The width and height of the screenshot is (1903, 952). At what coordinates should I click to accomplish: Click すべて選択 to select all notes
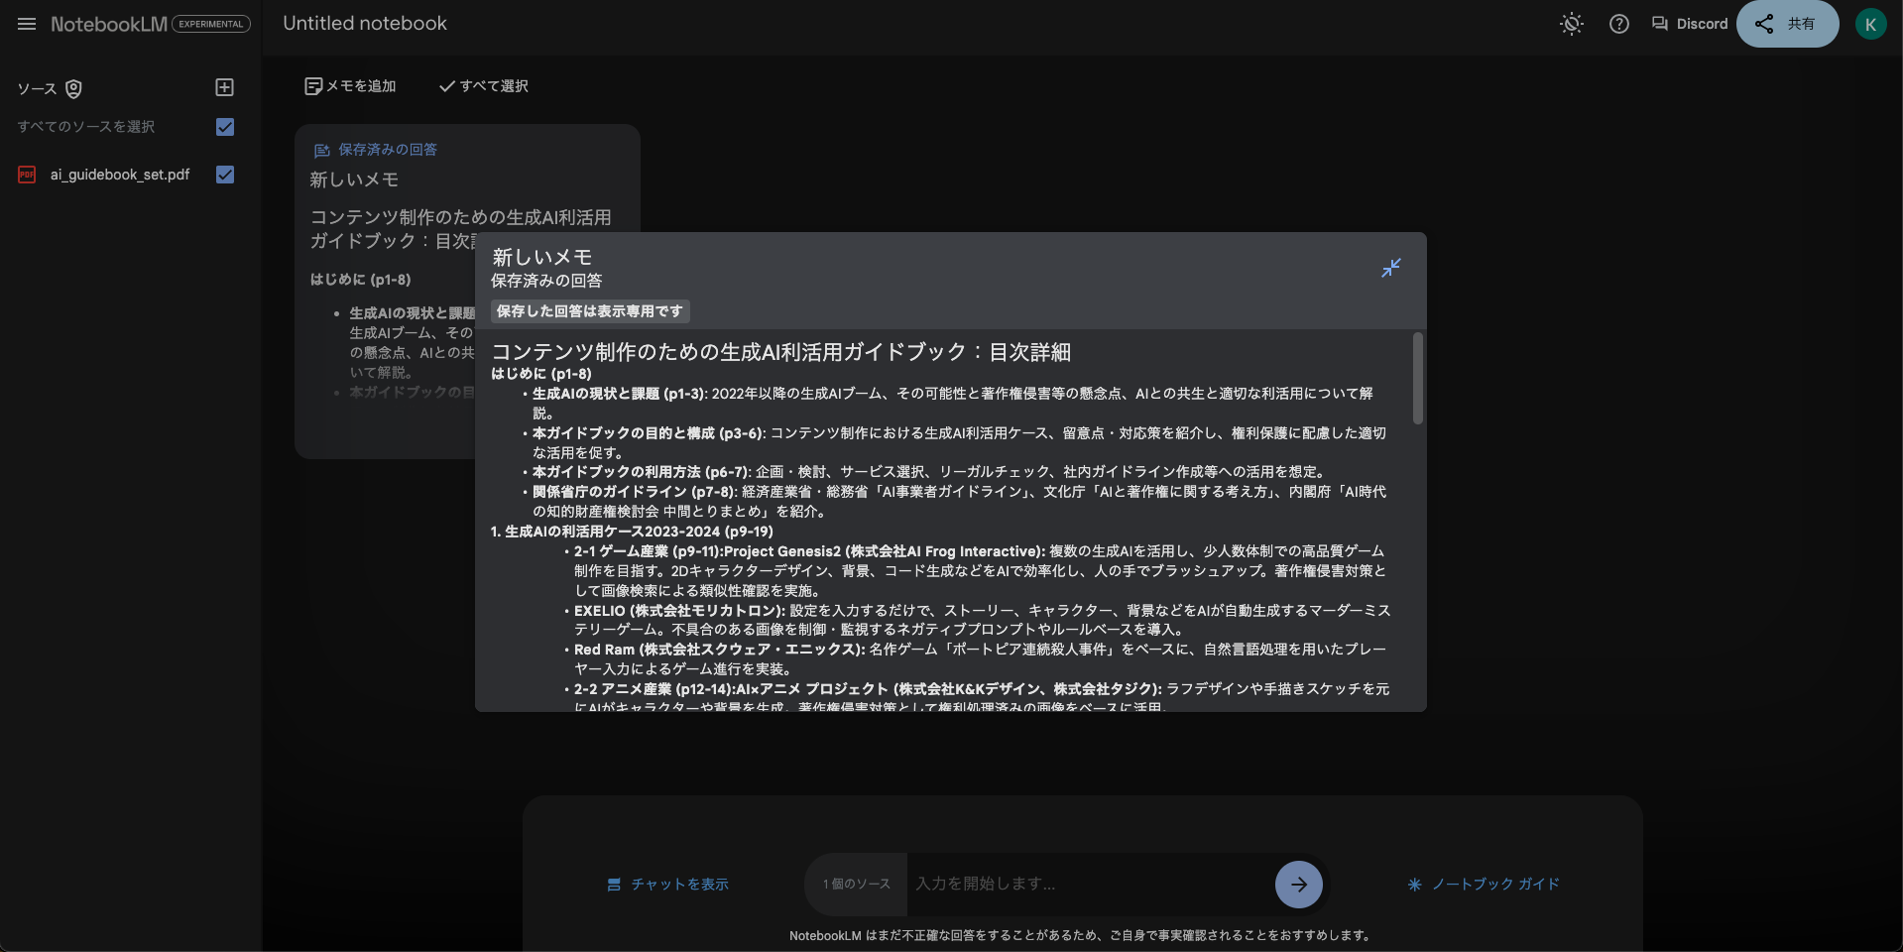484,86
